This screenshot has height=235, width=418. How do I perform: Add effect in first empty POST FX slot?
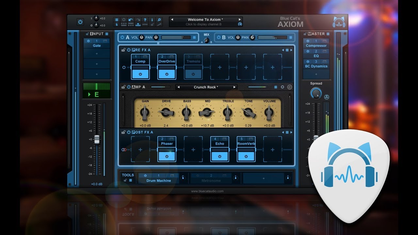[140, 149]
